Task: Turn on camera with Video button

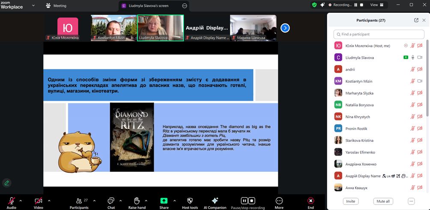Action: (x=38, y=201)
